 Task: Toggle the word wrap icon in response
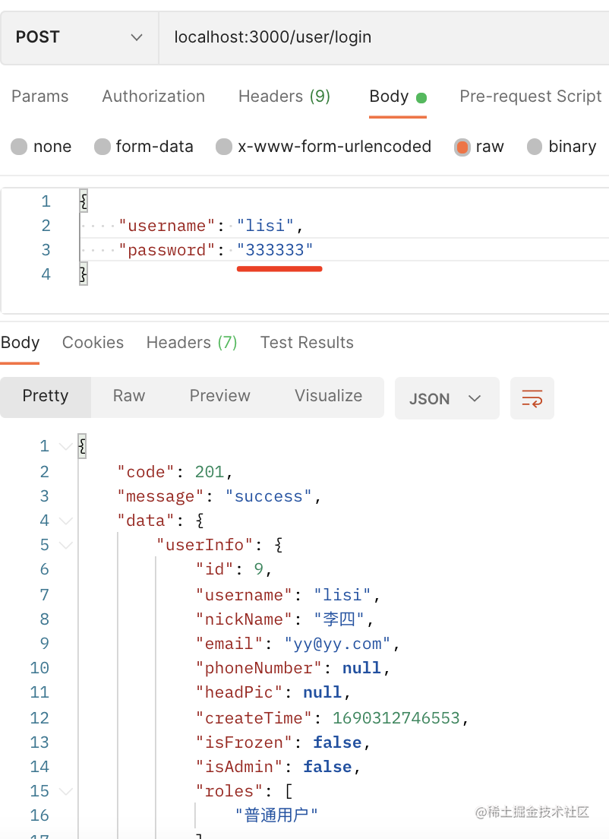tap(532, 398)
